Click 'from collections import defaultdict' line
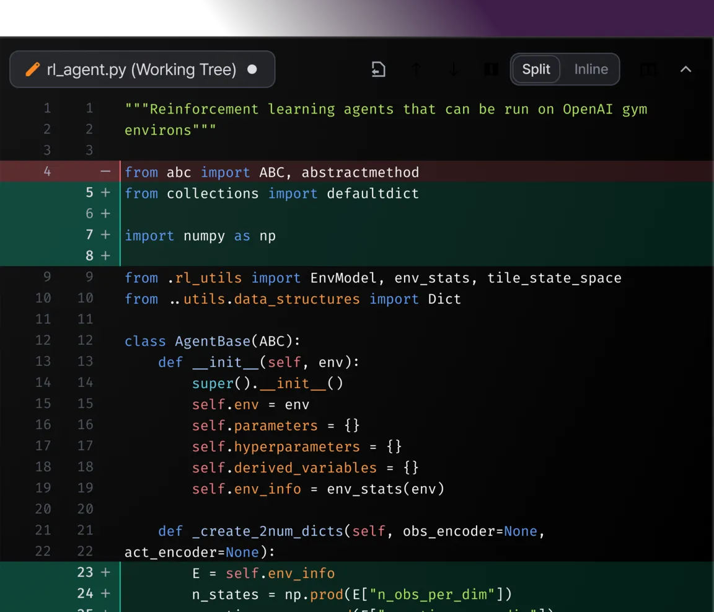The image size is (714, 612). coord(272,193)
